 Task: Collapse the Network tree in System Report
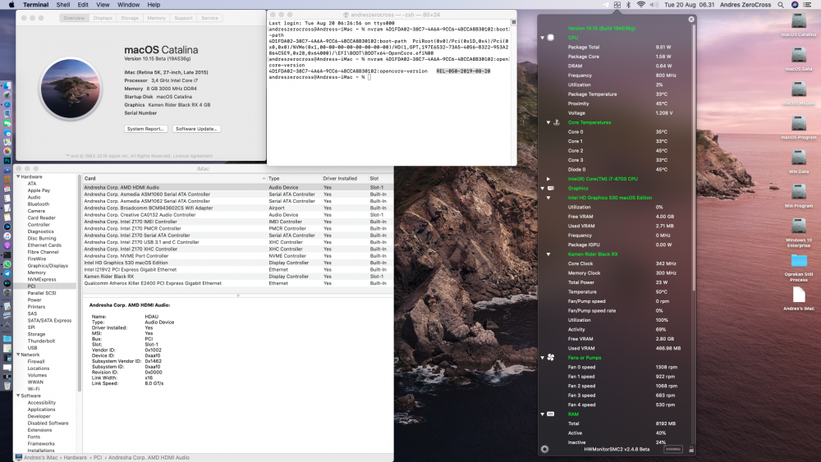pyautogui.click(x=18, y=355)
